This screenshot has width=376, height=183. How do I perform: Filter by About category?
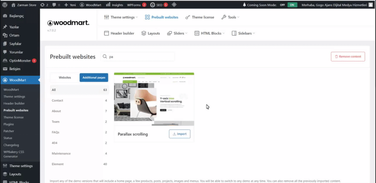79,111
